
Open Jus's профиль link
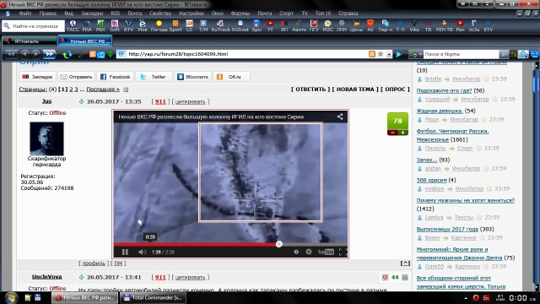94,263
